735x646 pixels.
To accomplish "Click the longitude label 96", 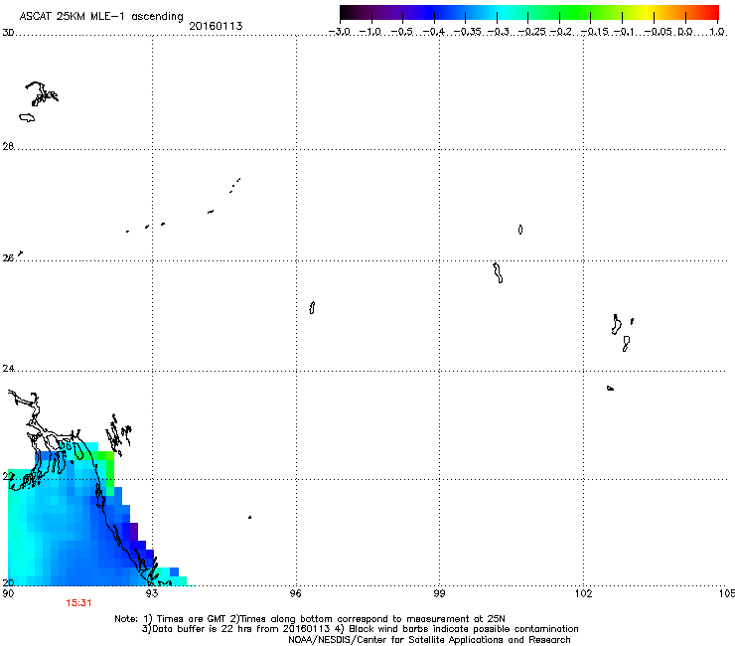I will click(x=296, y=593).
